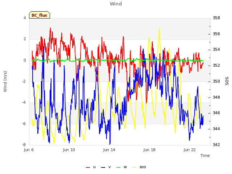
Task: Click the left axis value -4
Action: pyautogui.click(x=24, y=102)
